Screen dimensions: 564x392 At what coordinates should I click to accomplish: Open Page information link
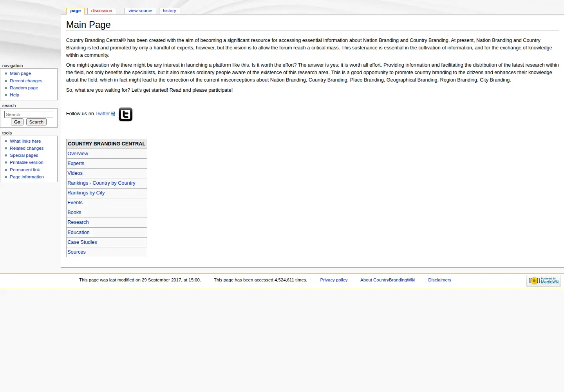27,177
